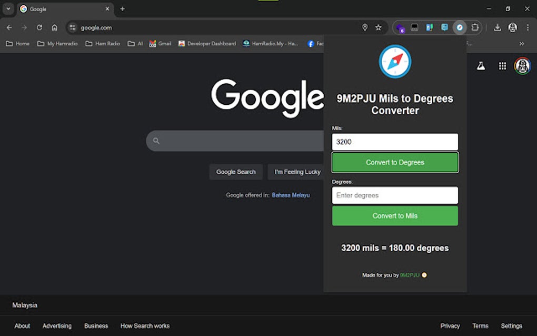Click the search magnifier in Google search box
This screenshot has width=537, height=336.
pos(155,141)
